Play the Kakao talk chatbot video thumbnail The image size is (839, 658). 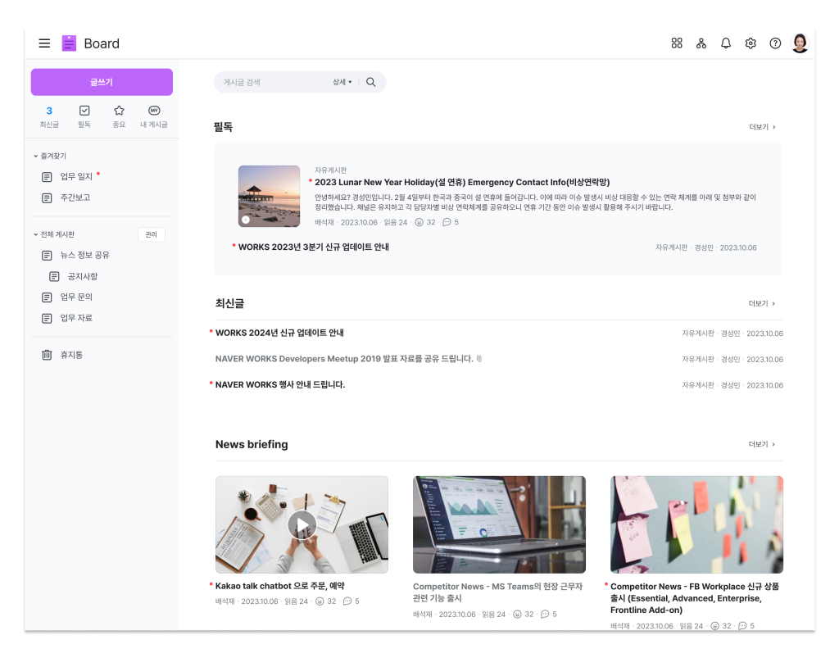point(302,524)
